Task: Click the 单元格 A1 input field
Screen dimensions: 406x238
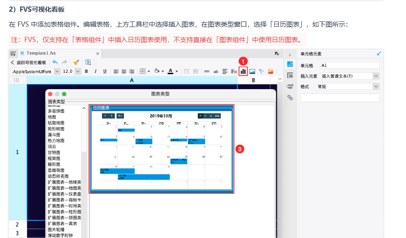Action: coord(349,66)
